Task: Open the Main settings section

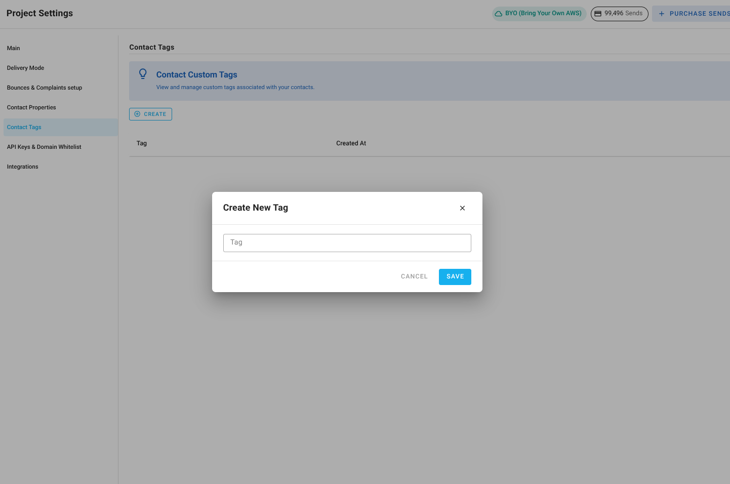Action: [13, 48]
